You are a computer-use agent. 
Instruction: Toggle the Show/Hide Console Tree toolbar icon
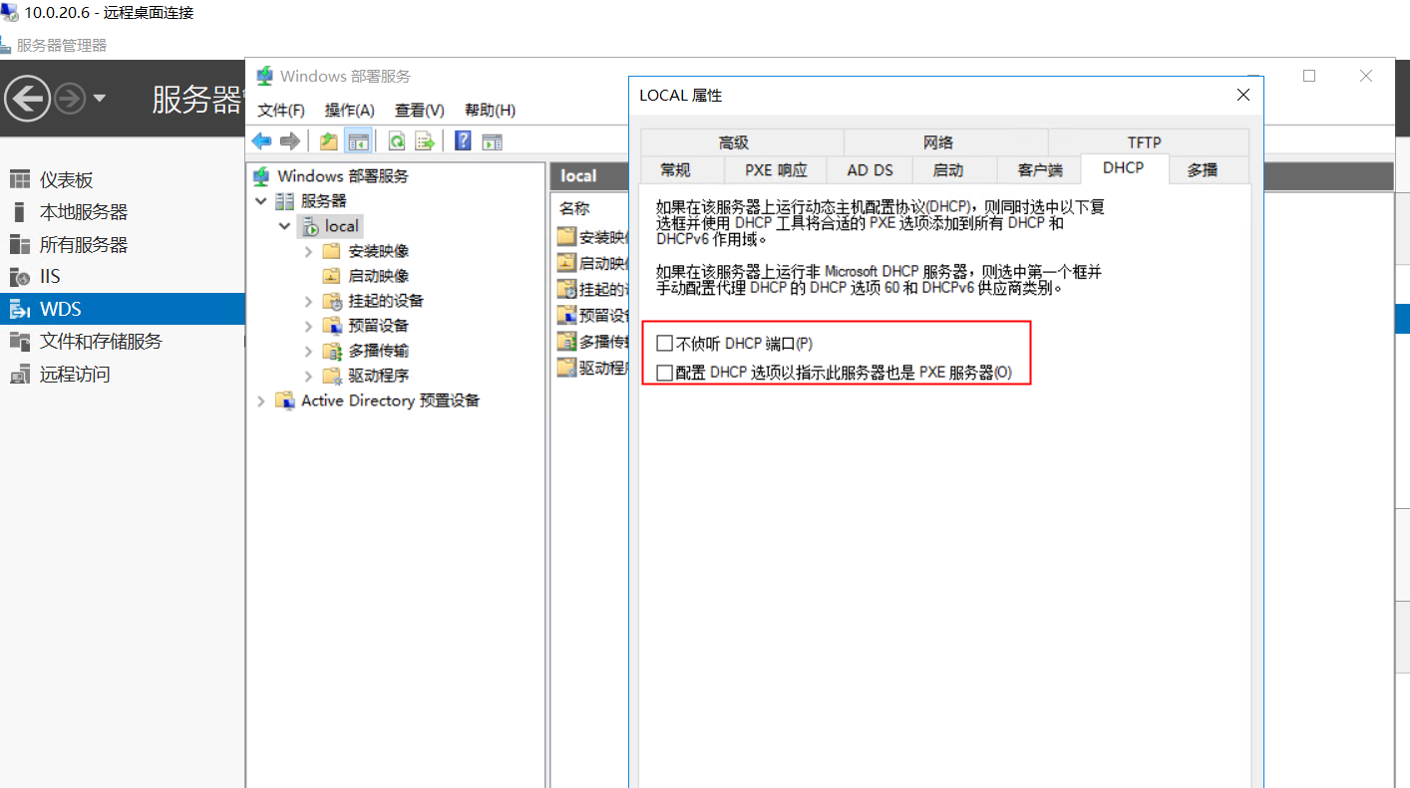coord(358,141)
